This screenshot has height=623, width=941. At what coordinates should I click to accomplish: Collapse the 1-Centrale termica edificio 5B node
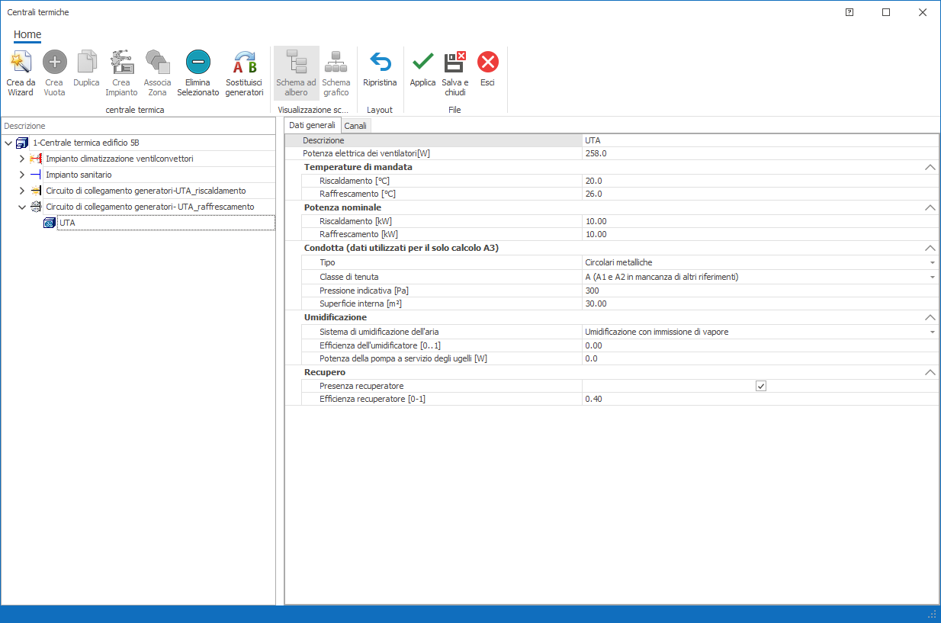[8, 143]
